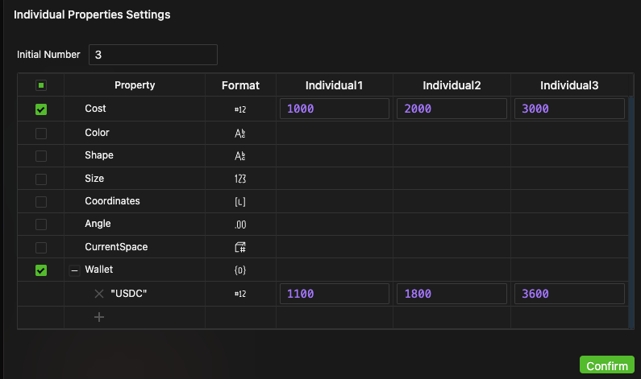Collapse the Wallet property tree
The width and height of the screenshot is (641, 379).
(x=75, y=271)
